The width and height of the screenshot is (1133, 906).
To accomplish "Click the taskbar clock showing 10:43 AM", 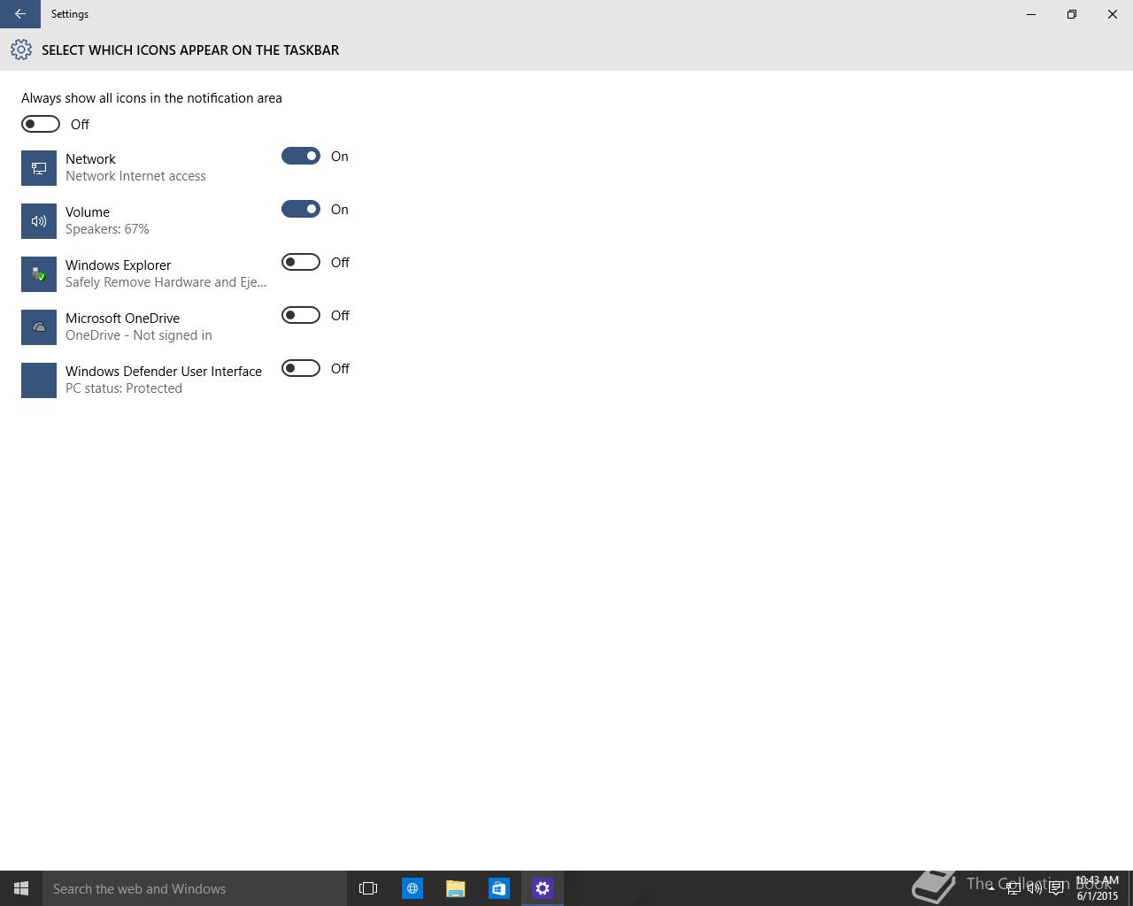I will click(x=1098, y=888).
